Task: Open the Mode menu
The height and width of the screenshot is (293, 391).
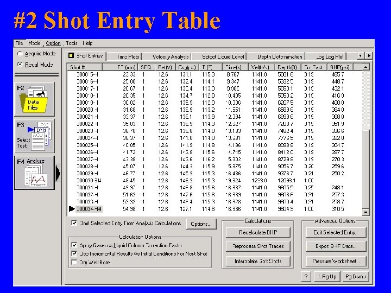Action: (34, 43)
